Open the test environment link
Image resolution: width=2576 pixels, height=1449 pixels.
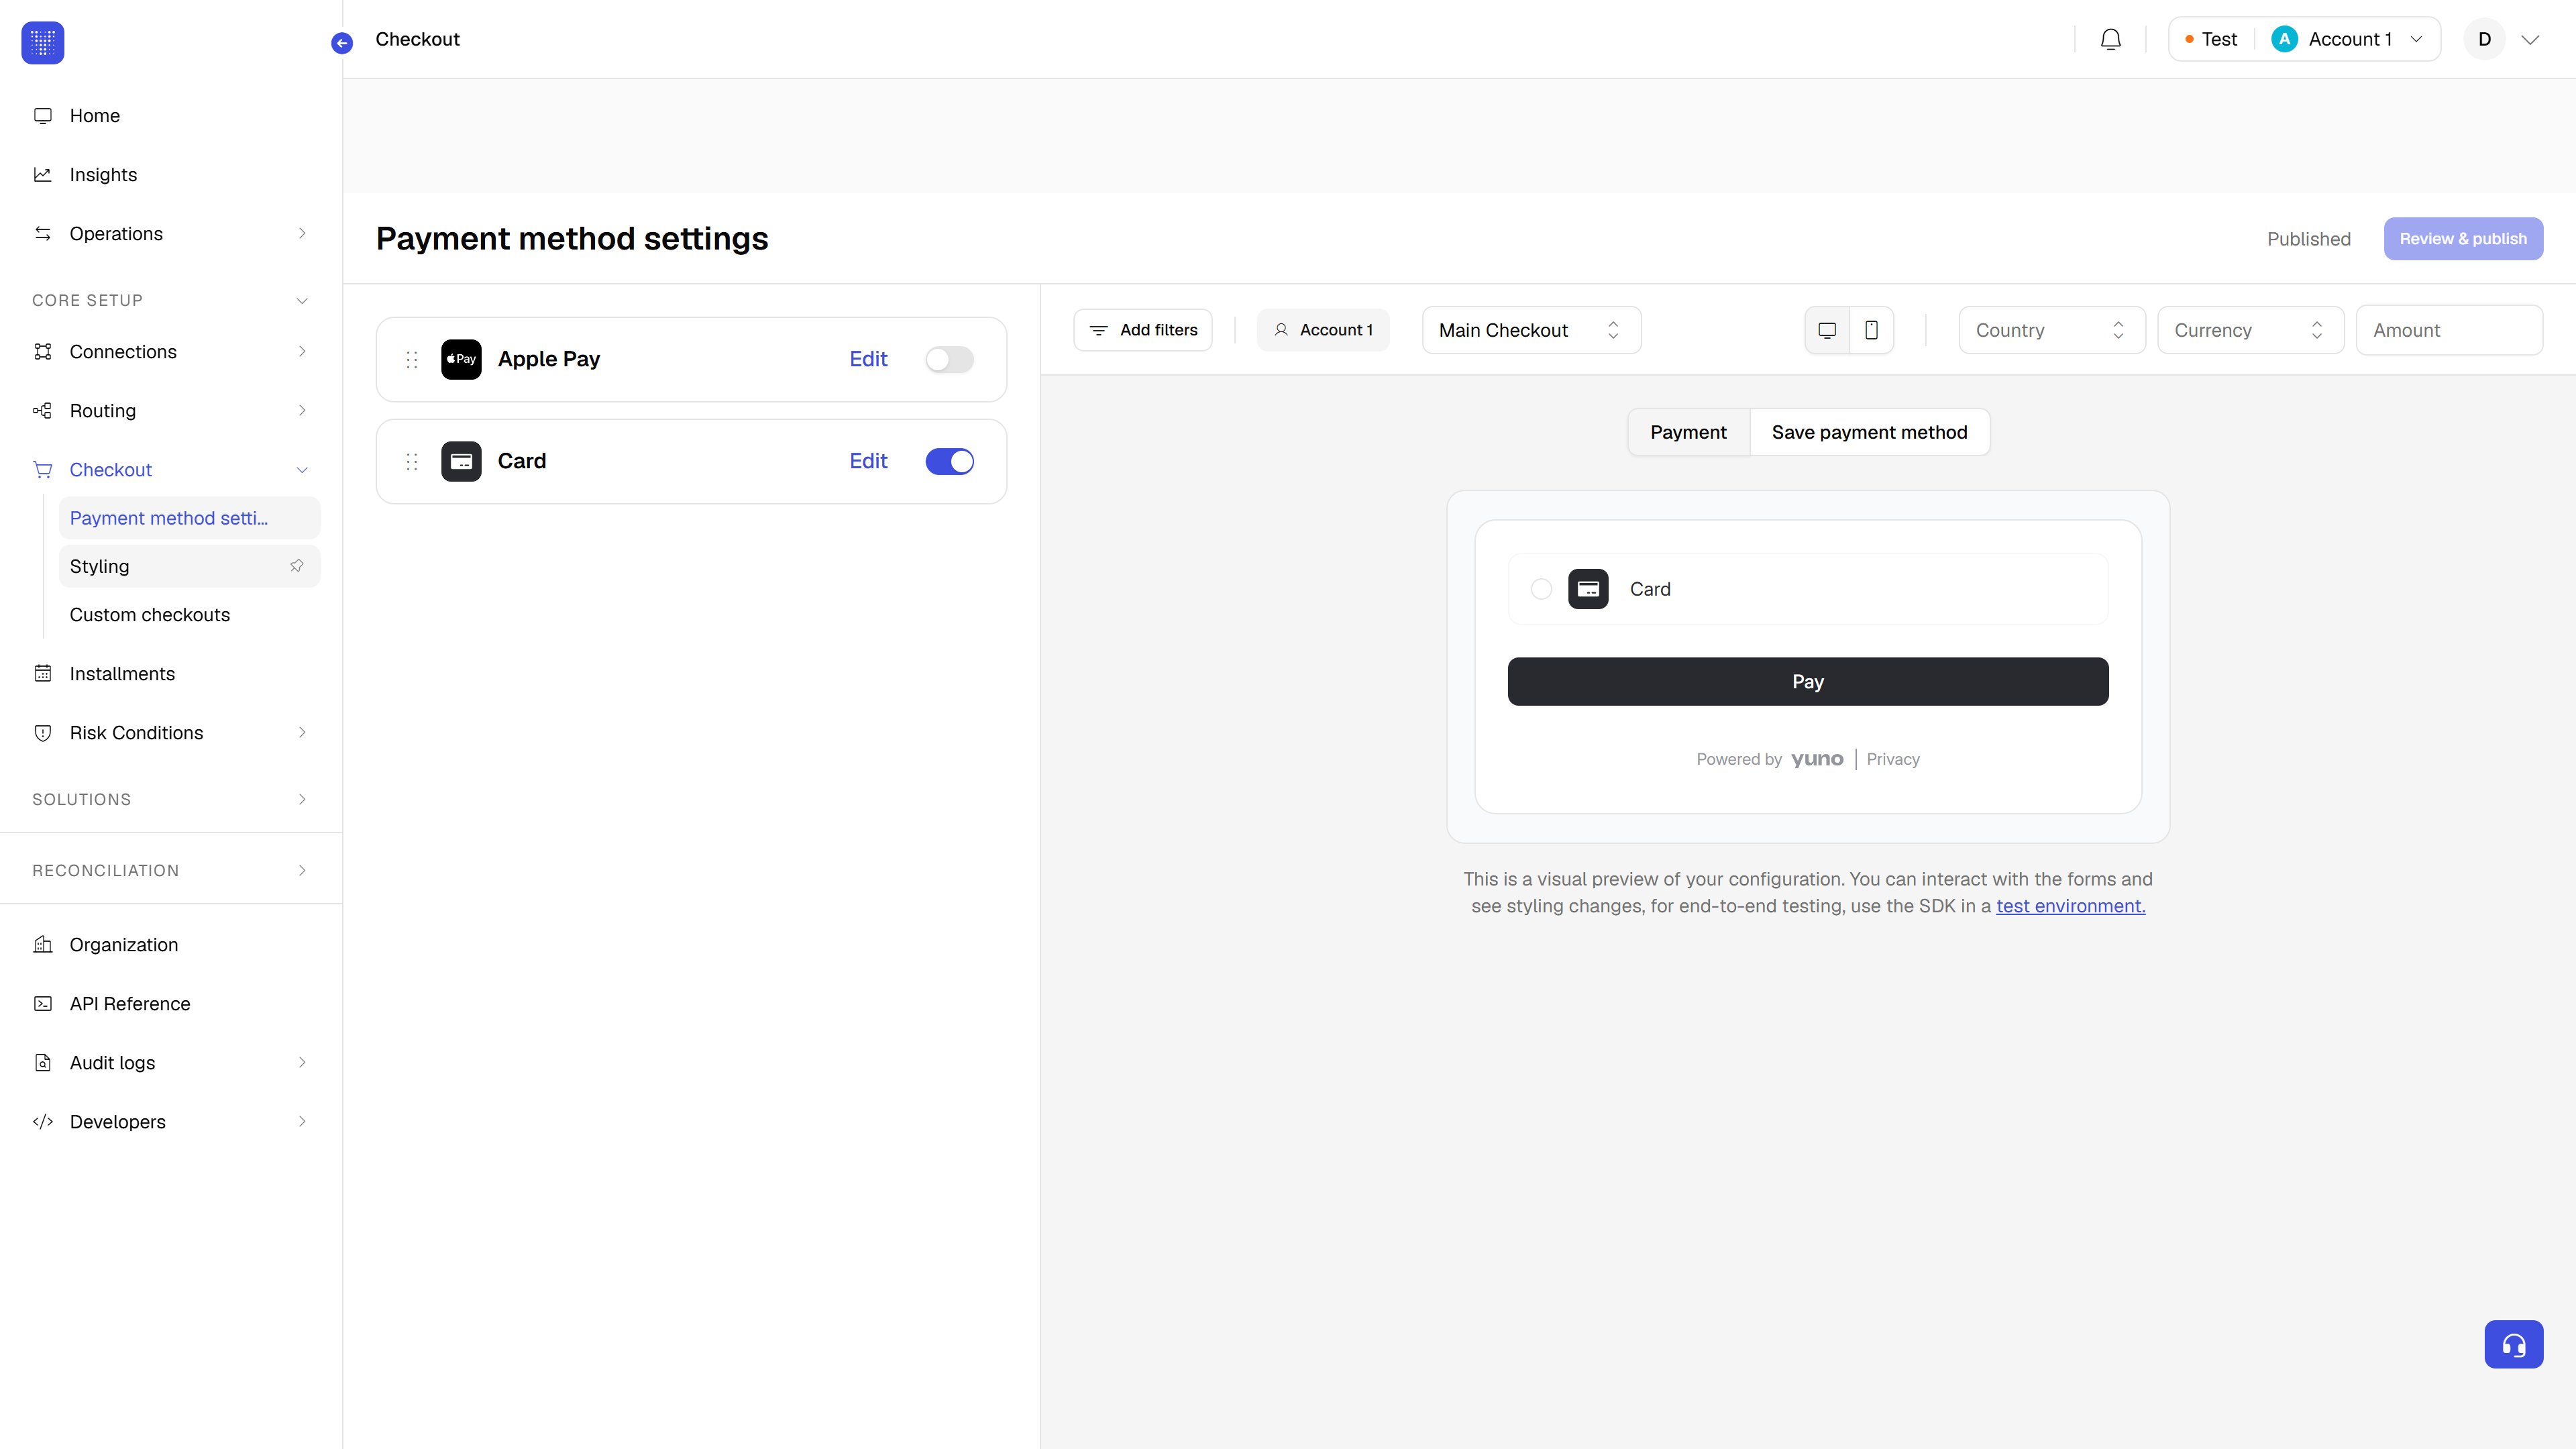[2070, 906]
